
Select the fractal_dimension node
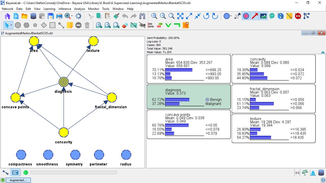pos(112,98)
